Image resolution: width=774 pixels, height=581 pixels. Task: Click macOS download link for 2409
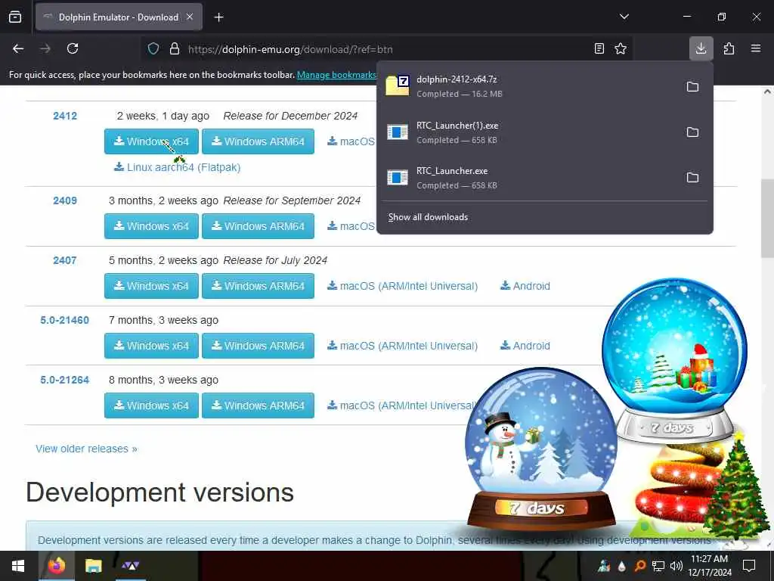click(351, 226)
